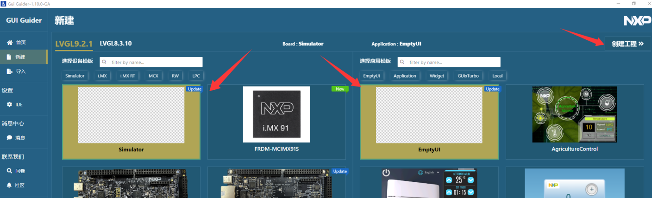Click the home icon beside 首页
This screenshot has height=198, width=652.
pyautogui.click(x=10, y=43)
